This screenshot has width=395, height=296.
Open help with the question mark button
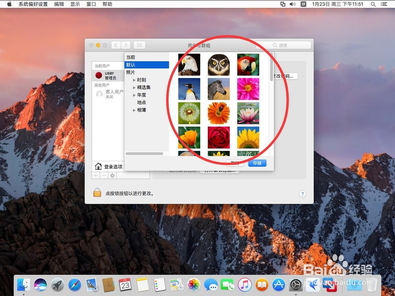tap(303, 194)
